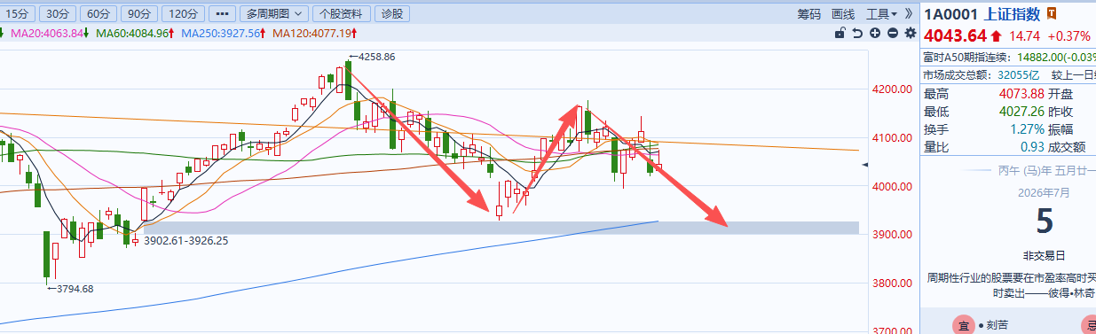Select the 120分 period tab

[x=183, y=14]
